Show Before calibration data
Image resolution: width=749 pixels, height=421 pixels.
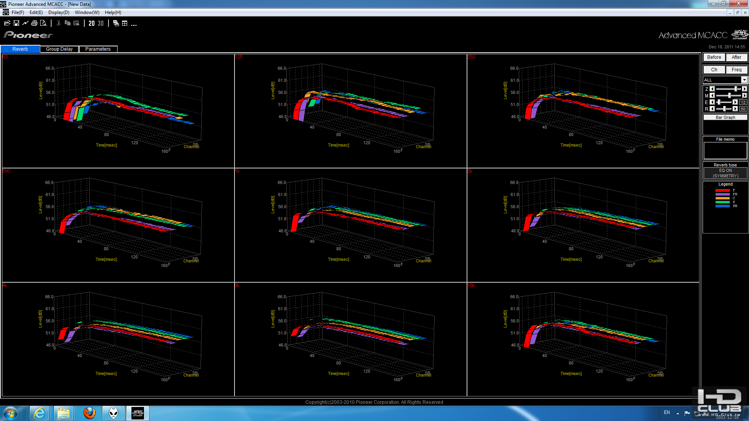tap(714, 57)
